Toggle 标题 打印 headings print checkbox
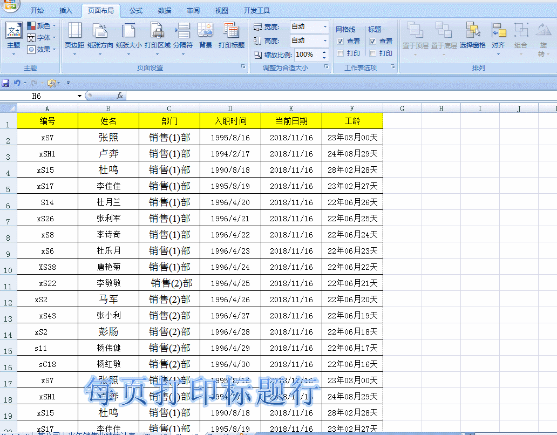This screenshot has height=435, width=557. [x=372, y=53]
